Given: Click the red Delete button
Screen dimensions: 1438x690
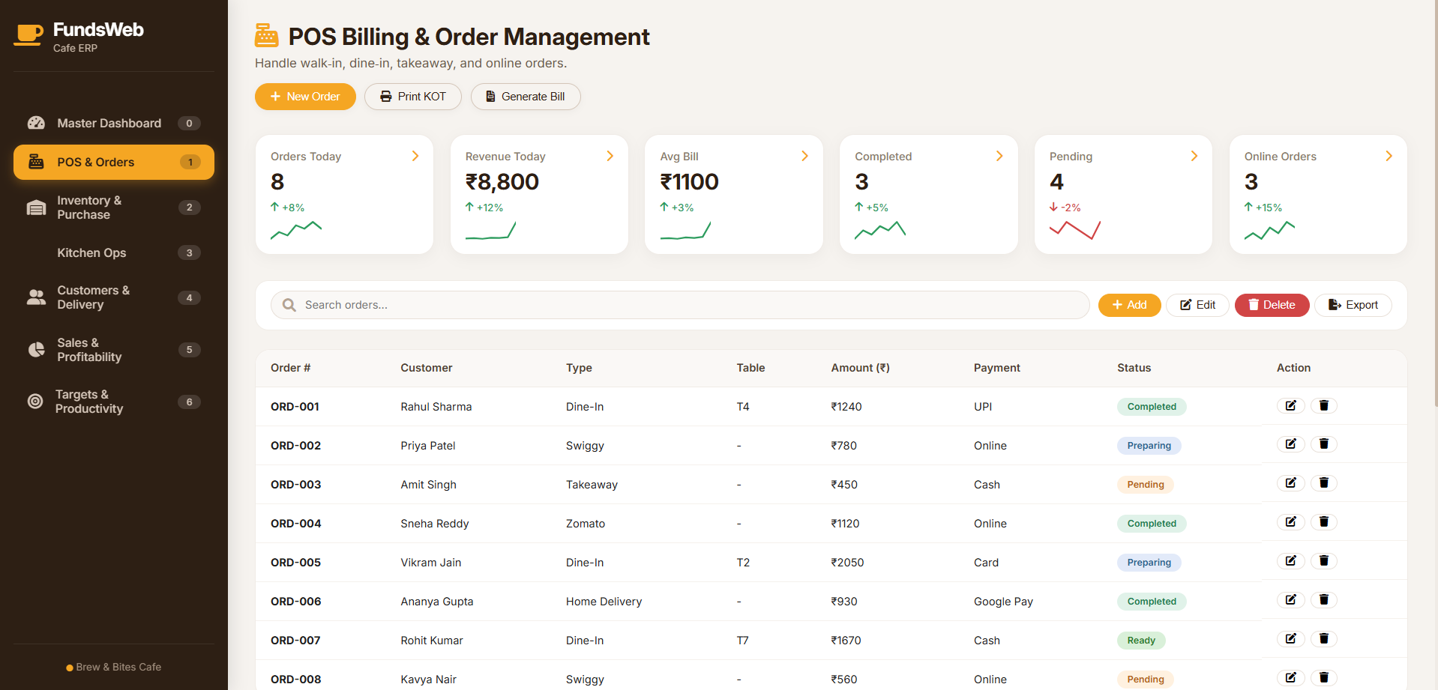Looking at the screenshot, I should (1272, 305).
